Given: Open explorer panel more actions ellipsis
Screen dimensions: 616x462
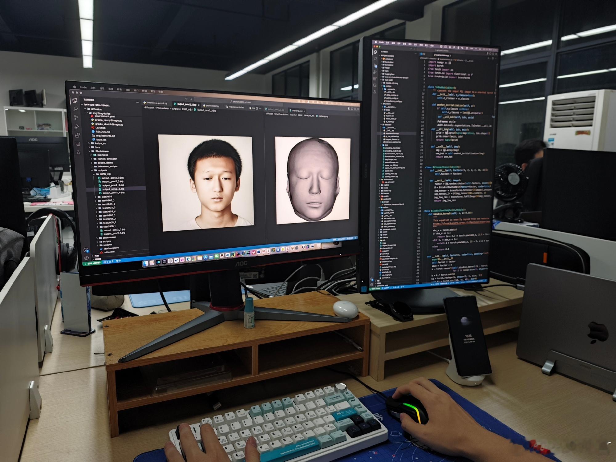Looking at the screenshot, I should [x=137, y=102].
